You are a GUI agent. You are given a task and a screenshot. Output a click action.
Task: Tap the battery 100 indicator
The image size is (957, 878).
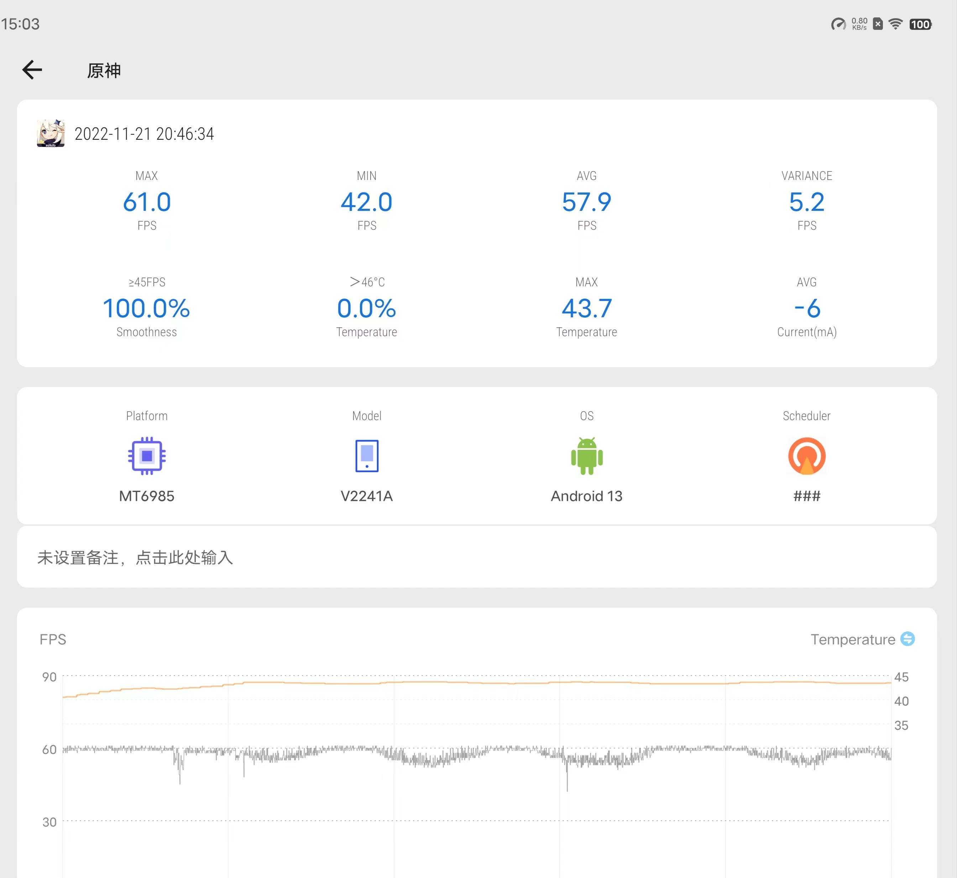coord(920,24)
